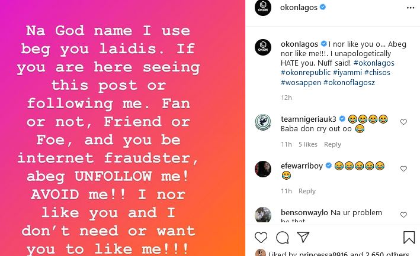Open the #wosappen hashtag
Screen dimensions: 420x256
pyautogui.click(x=300, y=82)
